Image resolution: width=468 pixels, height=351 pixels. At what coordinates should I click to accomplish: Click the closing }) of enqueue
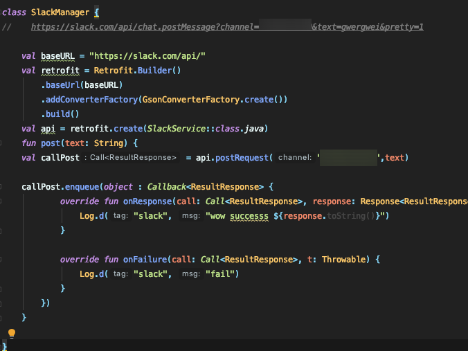click(46, 303)
